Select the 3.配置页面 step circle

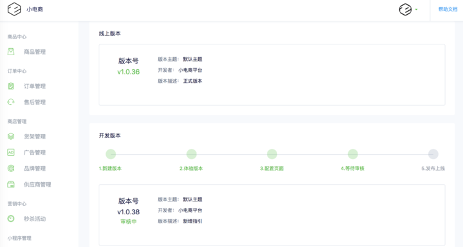click(272, 154)
